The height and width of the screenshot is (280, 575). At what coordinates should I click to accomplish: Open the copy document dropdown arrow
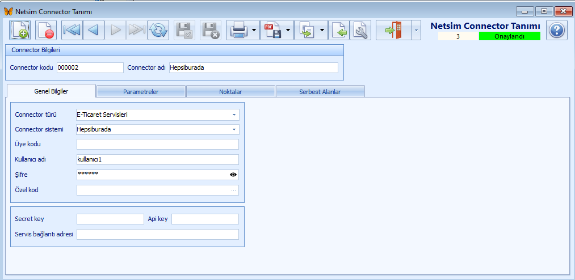coord(323,30)
